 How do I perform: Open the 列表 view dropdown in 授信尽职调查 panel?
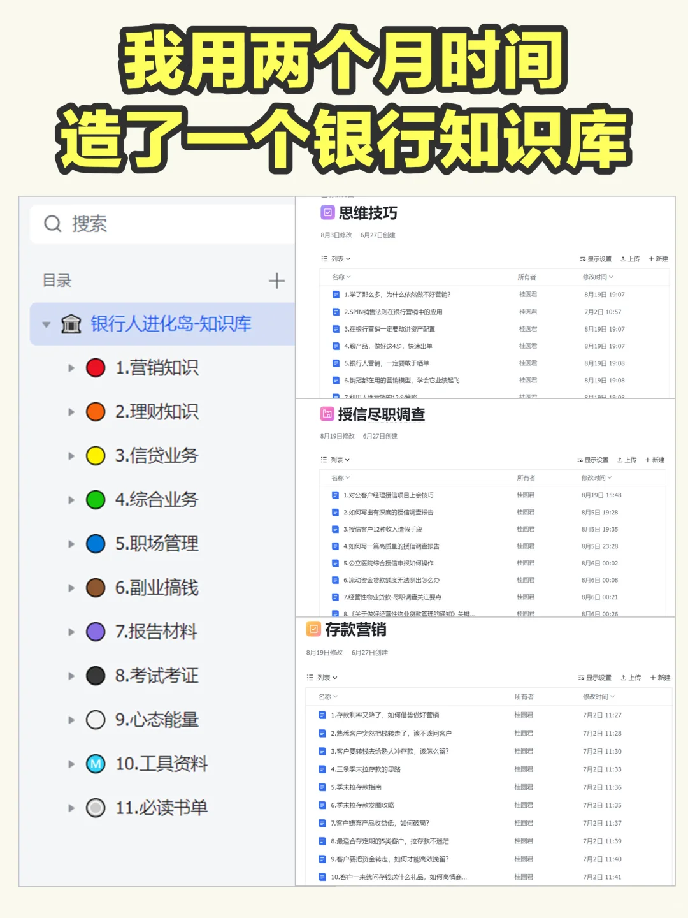tap(336, 460)
